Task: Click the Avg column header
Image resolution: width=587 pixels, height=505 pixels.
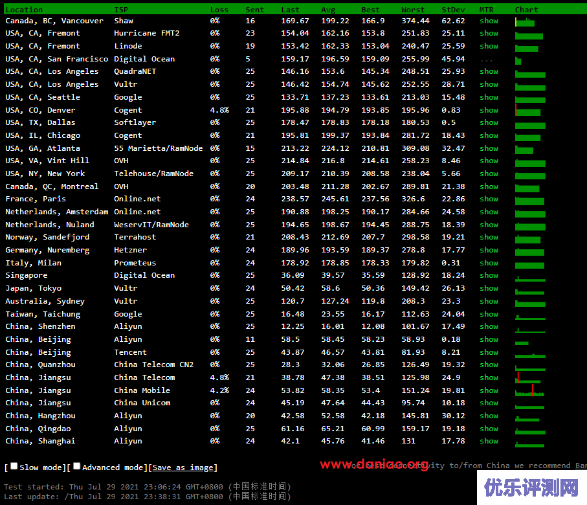Action: point(328,10)
